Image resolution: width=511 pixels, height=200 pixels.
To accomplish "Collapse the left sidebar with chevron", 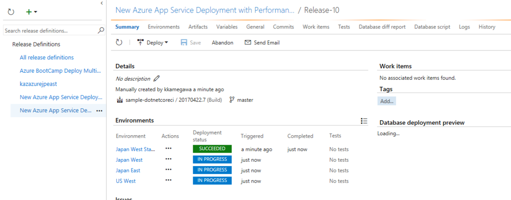I will [102, 3].
